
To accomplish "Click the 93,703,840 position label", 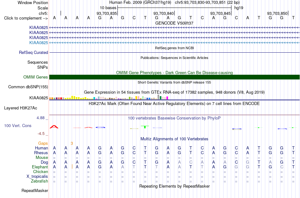I will click(163, 13).
